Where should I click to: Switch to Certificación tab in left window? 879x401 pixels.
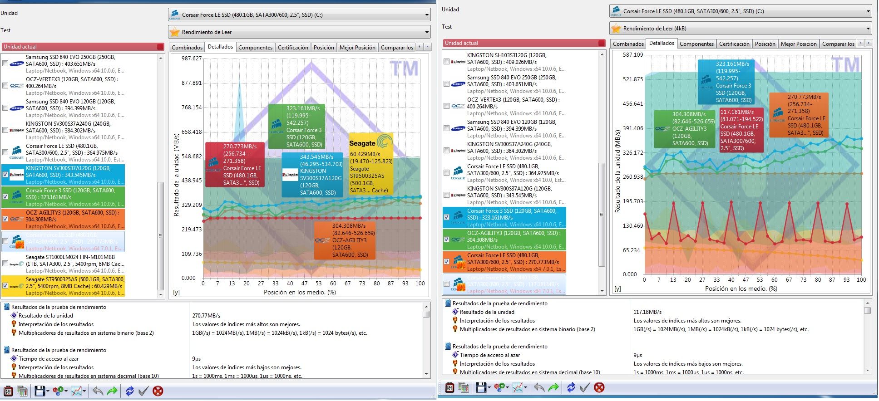tap(293, 47)
